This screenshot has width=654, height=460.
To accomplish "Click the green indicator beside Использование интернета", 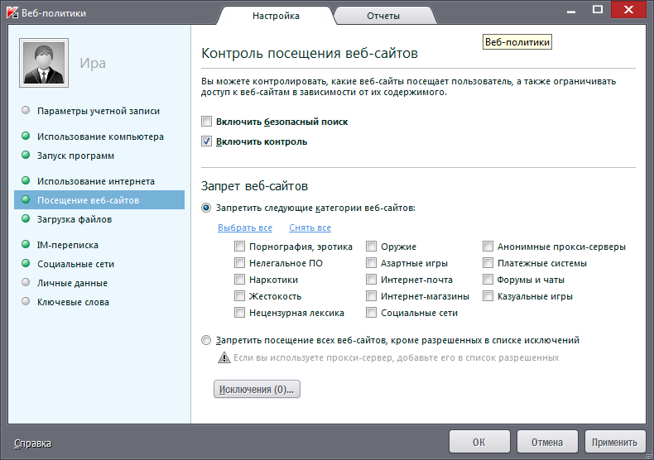I will (26, 181).
